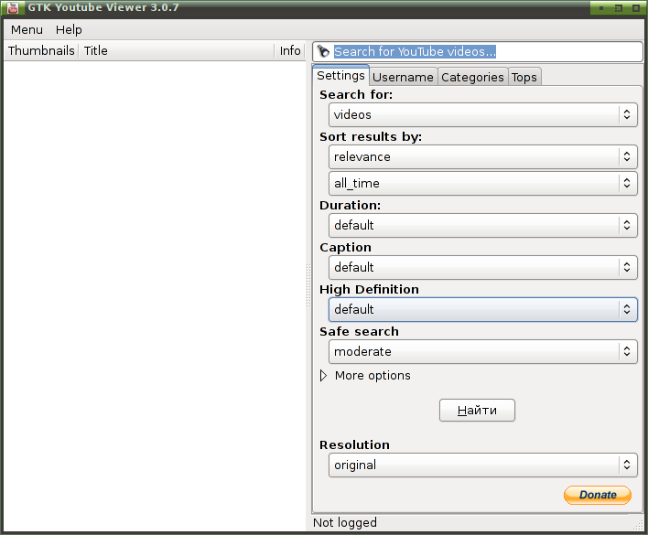Click the Not logged status text
Image resolution: width=648 pixels, height=535 pixels.
345,522
